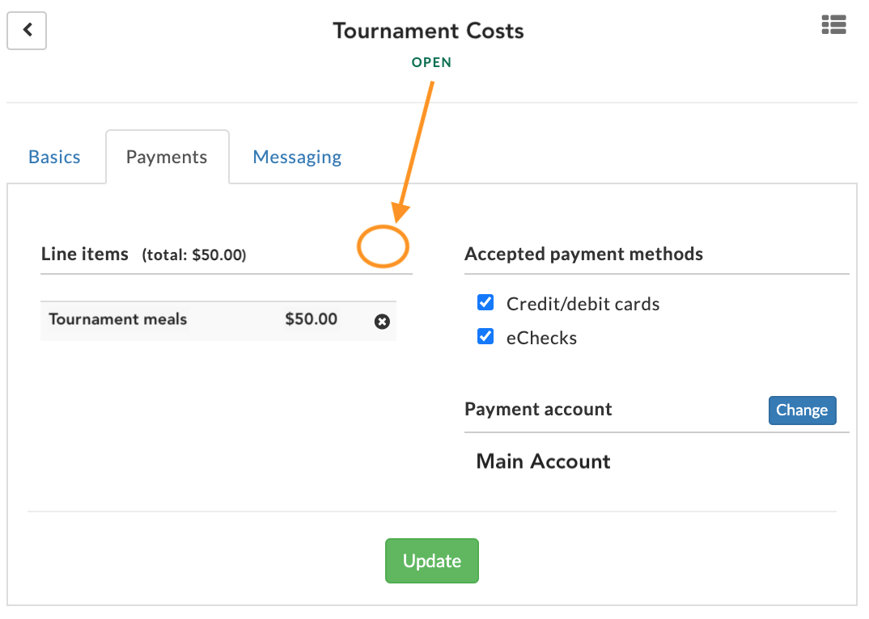
Task: Select the Tournament meals item name
Action: pyautogui.click(x=118, y=319)
